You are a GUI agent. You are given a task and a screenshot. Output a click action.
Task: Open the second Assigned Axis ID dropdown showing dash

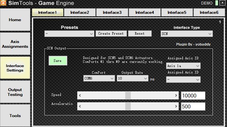point(183,80)
